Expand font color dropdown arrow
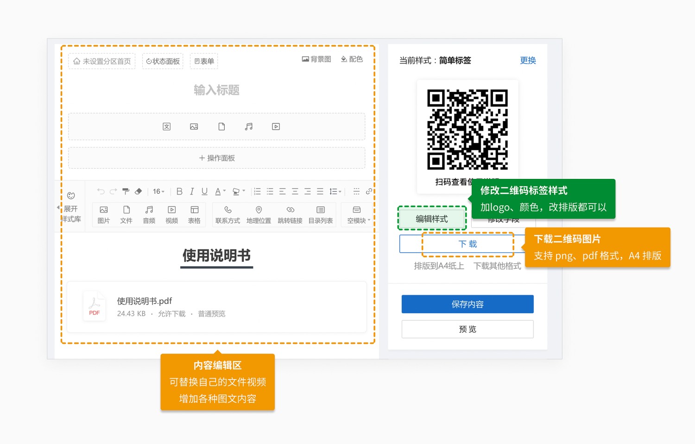Screen dimensions: 695x444 [225, 191]
